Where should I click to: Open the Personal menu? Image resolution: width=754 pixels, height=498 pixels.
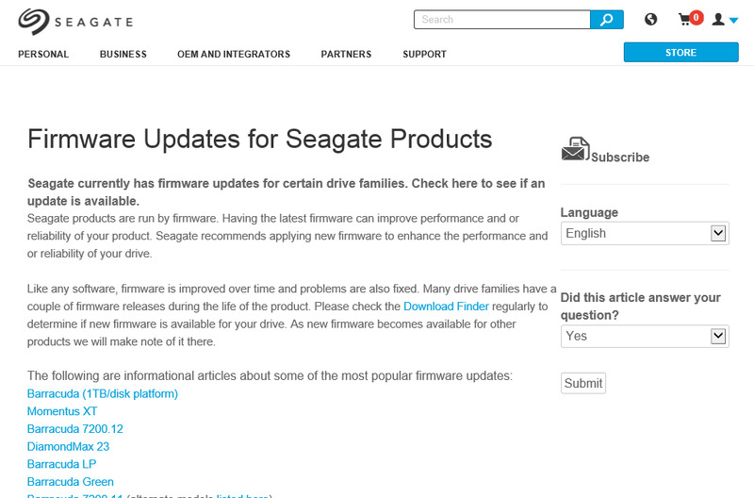43,55
